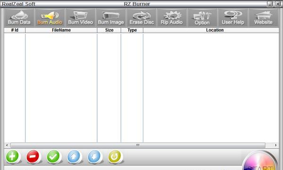Launch the Rip Audio tool

172,18
